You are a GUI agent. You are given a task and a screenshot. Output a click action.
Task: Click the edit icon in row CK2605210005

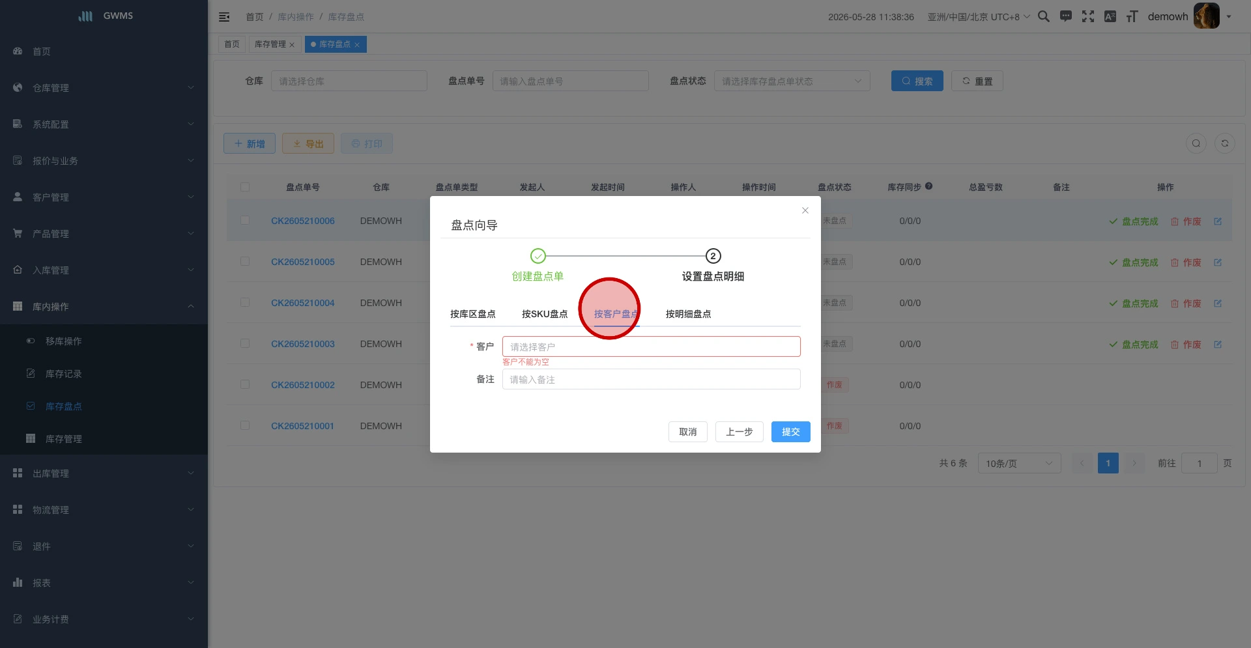pos(1218,262)
